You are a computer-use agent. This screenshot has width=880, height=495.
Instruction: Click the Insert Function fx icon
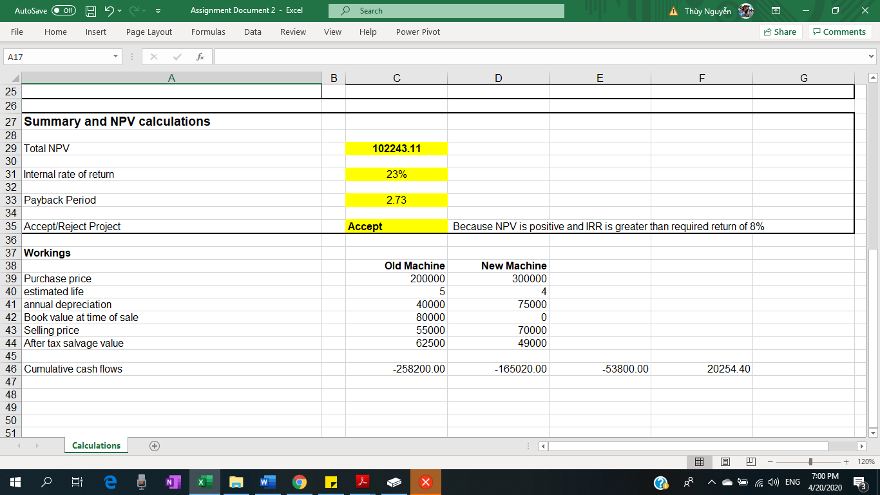[x=200, y=57]
